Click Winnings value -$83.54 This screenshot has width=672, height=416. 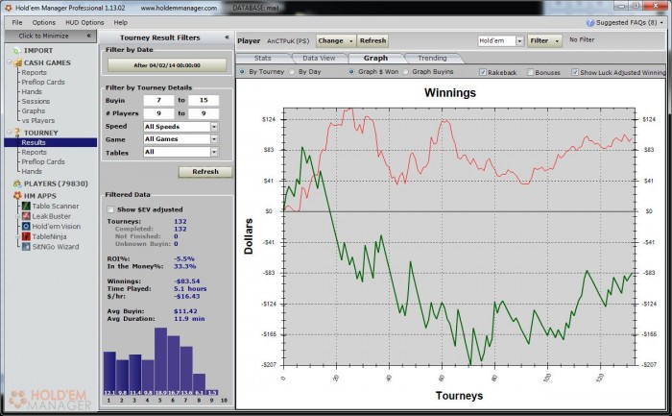click(x=187, y=281)
